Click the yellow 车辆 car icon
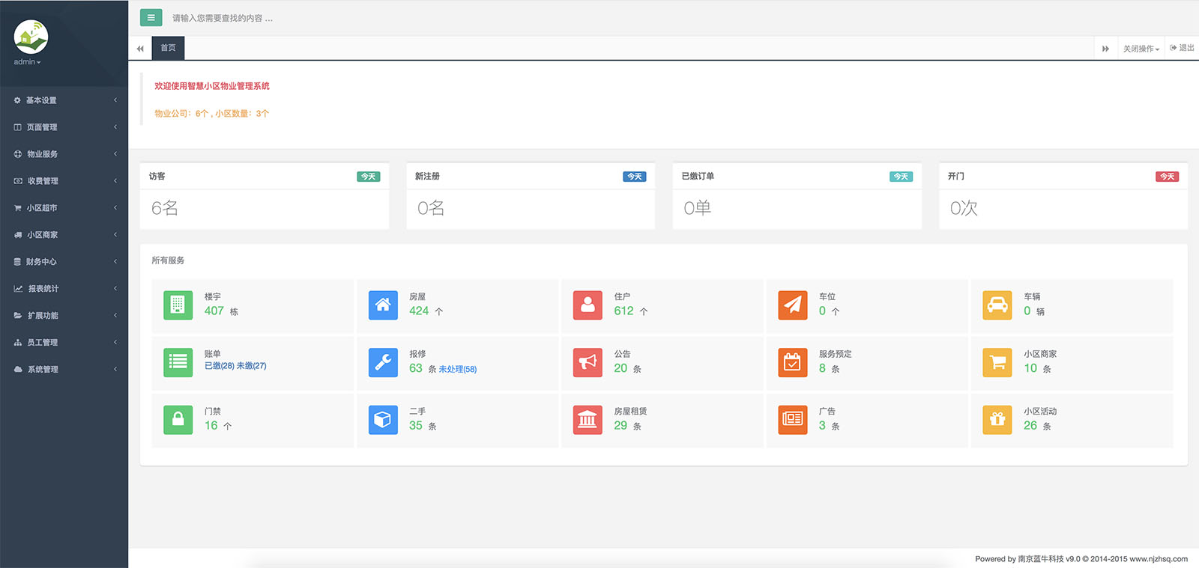The image size is (1199, 568). (997, 305)
